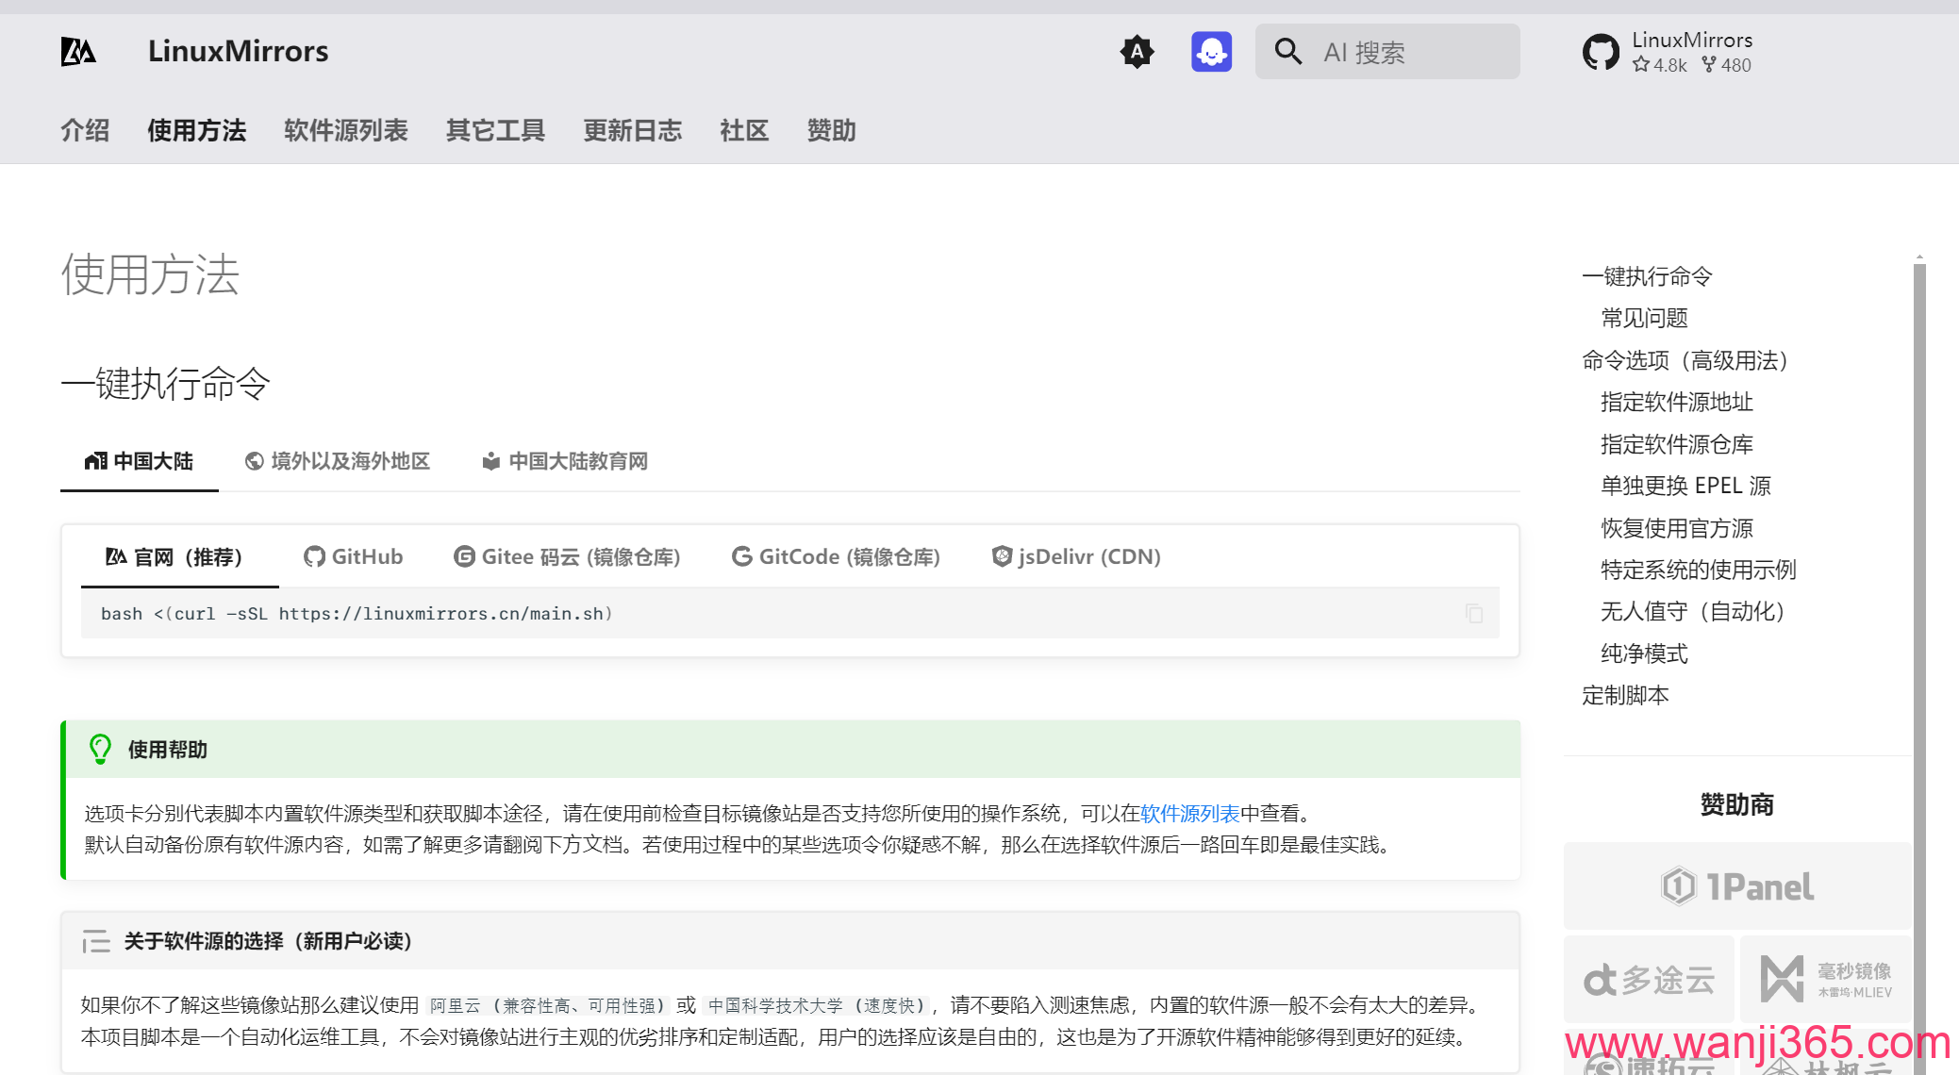
Task: Select the jsDelivr (CDN) tab
Action: coord(1076,557)
